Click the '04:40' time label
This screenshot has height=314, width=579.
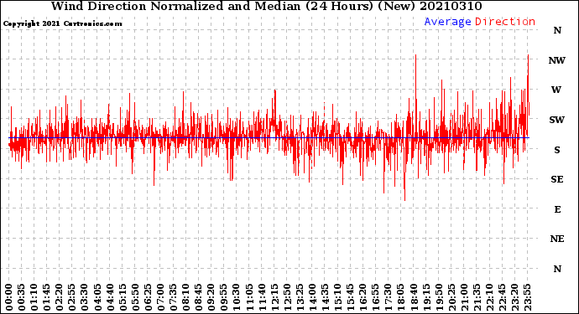click(110, 297)
